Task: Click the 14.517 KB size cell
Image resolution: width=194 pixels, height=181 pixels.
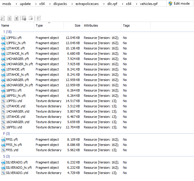Action: (x=73, y=101)
